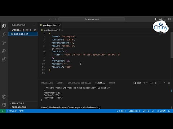Click the editor vertical scrollbar
Image resolution: width=173 pixels, height=129 pixels.
pyautogui.click(x=172, y=45)
